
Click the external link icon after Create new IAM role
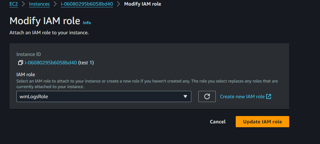pos(269,96)
